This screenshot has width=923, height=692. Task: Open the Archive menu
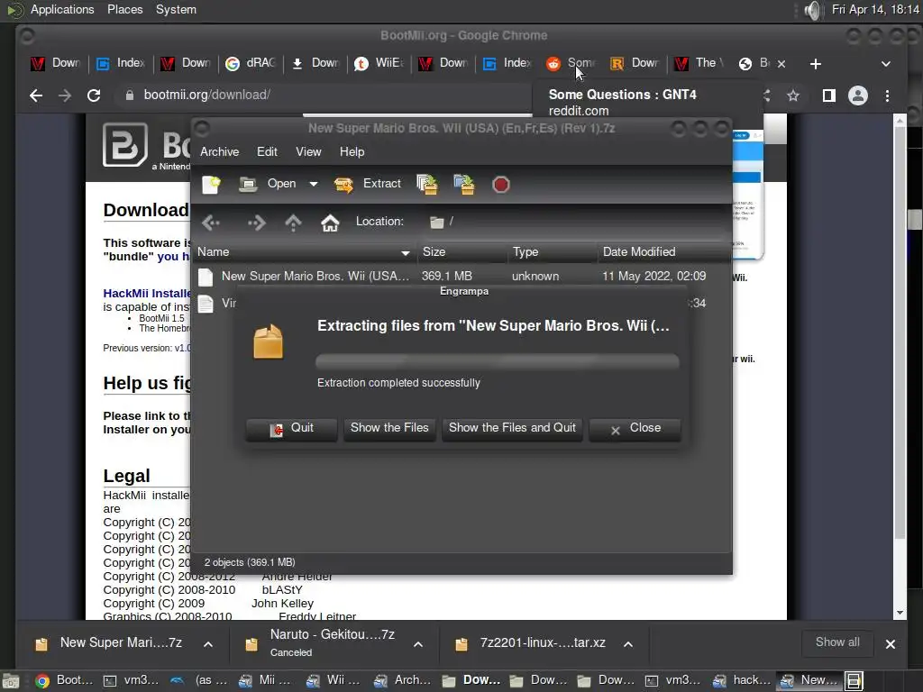point(220,151)
